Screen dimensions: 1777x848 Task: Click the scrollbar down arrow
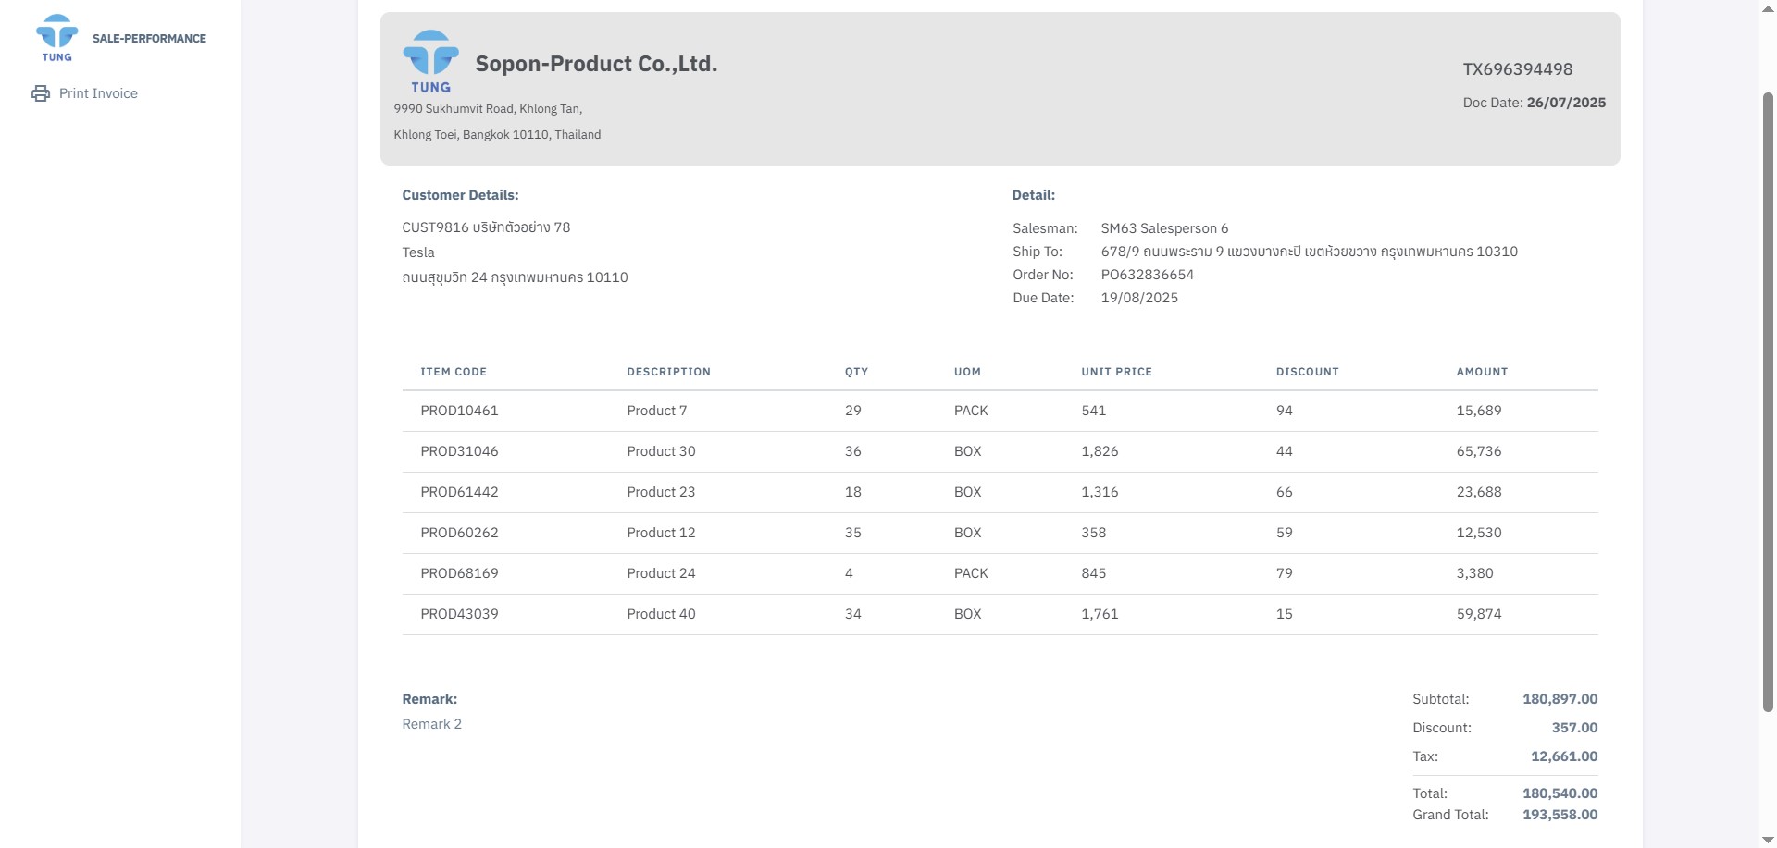click(1768, 840)
